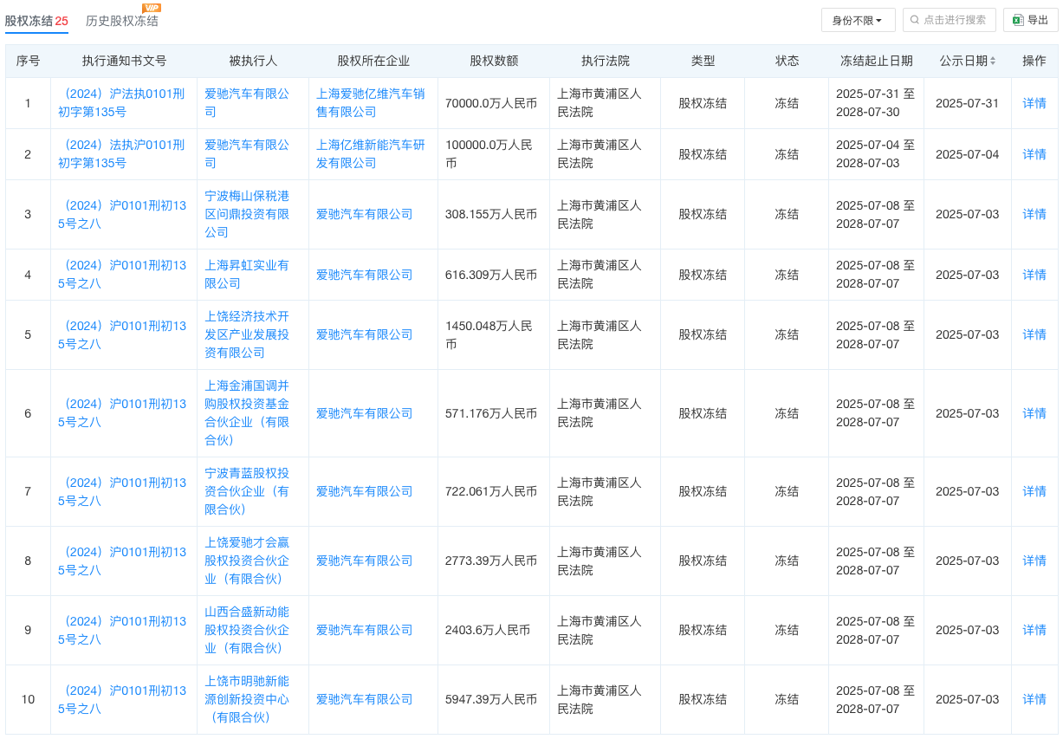Select the amount 571.176万人民币
The image size is (1063, 739).
(x=491, y=413)
